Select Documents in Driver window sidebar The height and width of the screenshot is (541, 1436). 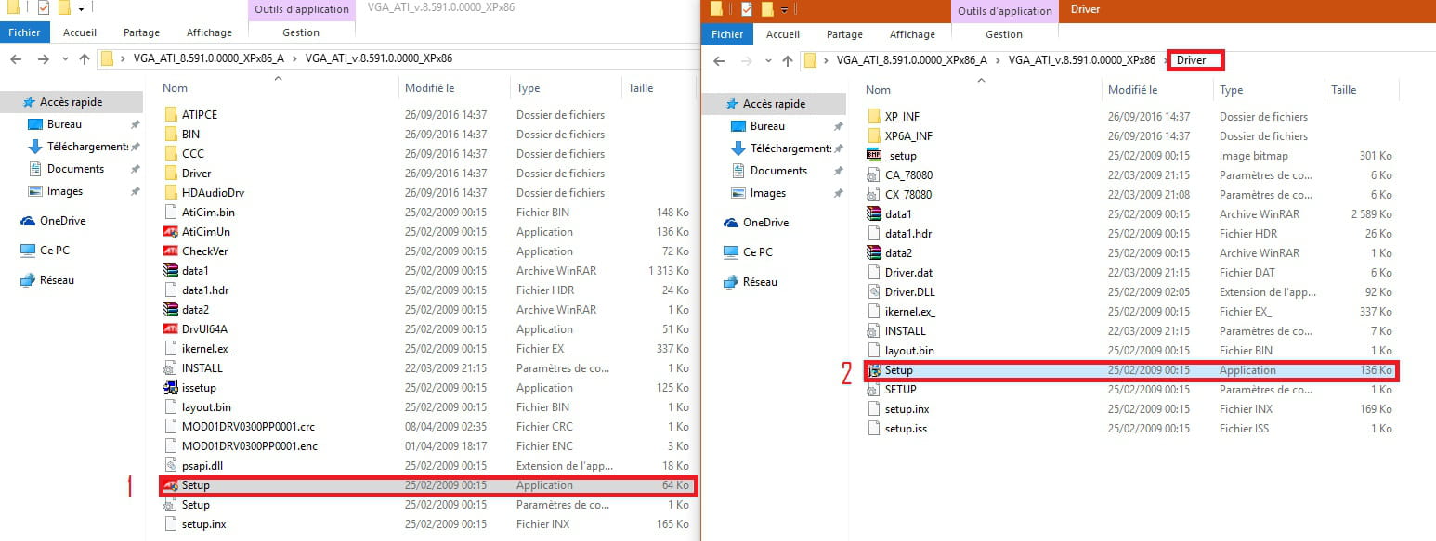point(778,171)
